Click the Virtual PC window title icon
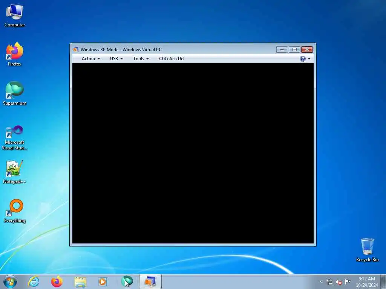386x289 pixels. [x=76, y=49]
